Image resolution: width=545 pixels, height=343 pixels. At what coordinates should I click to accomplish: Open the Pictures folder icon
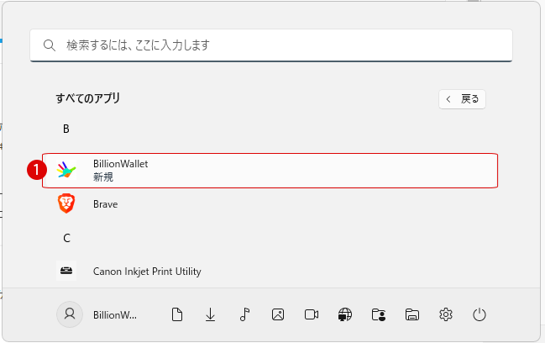[278, 314]
